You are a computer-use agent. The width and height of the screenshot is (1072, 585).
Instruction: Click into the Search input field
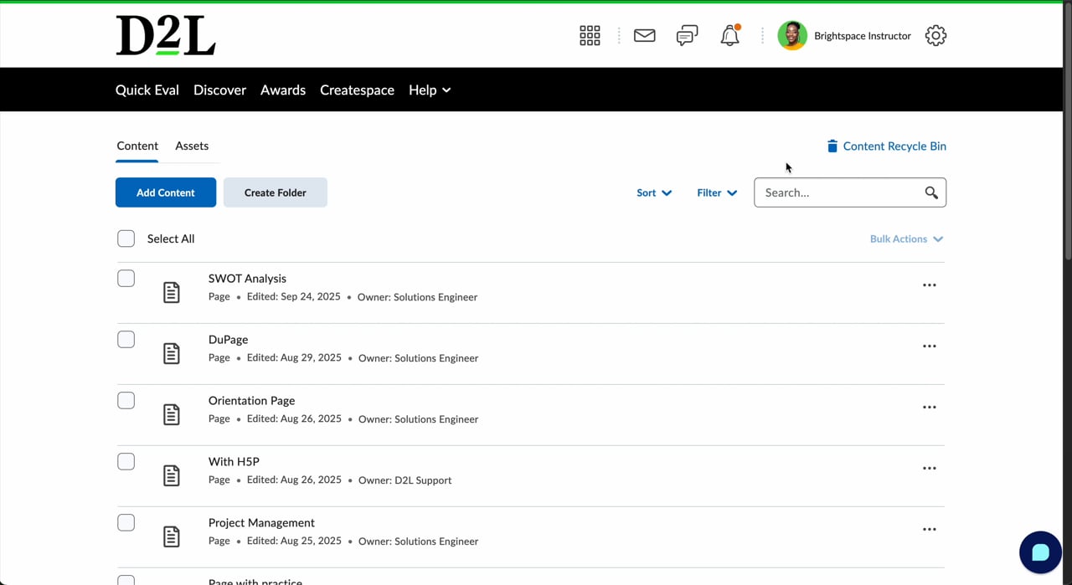(837, 192)
